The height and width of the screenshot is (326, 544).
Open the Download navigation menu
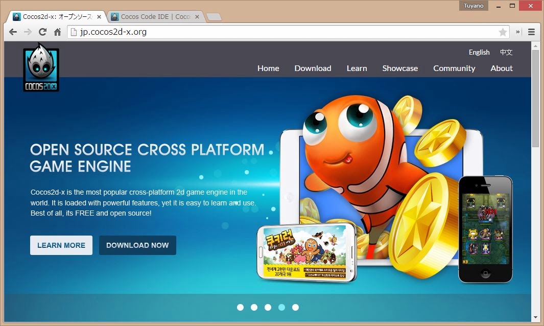tap(313, 68)
